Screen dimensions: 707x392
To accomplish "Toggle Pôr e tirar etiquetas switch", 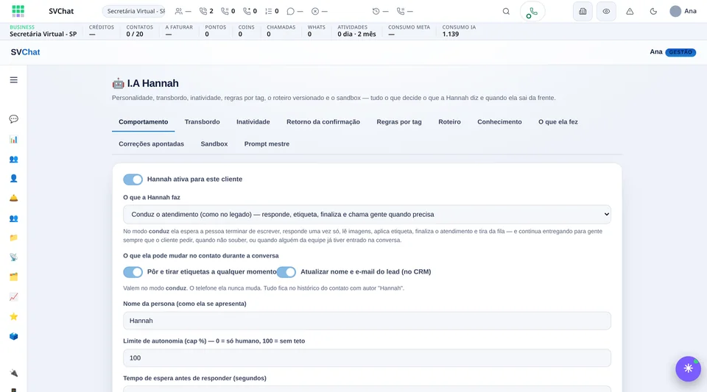I will point(133,272).
